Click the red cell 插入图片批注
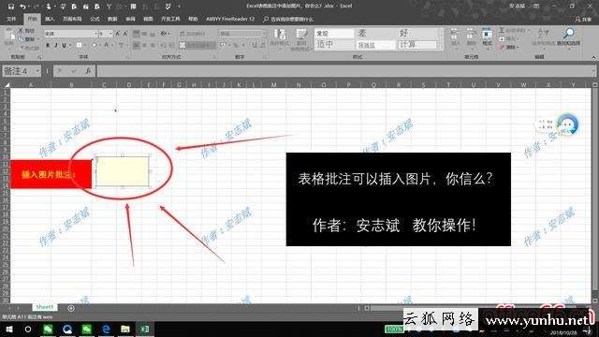This screenshot has width=599, height=337. 51,175
